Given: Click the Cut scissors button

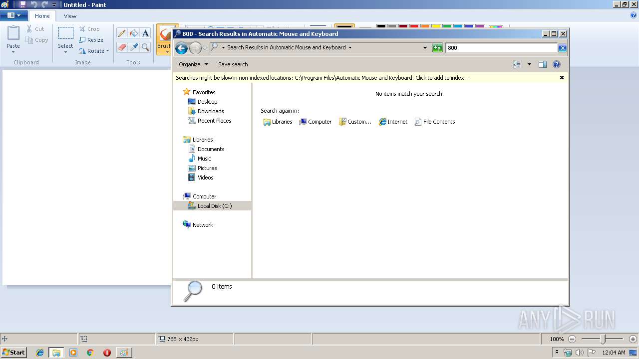Looking at the screenshot, I should (35, 29).
